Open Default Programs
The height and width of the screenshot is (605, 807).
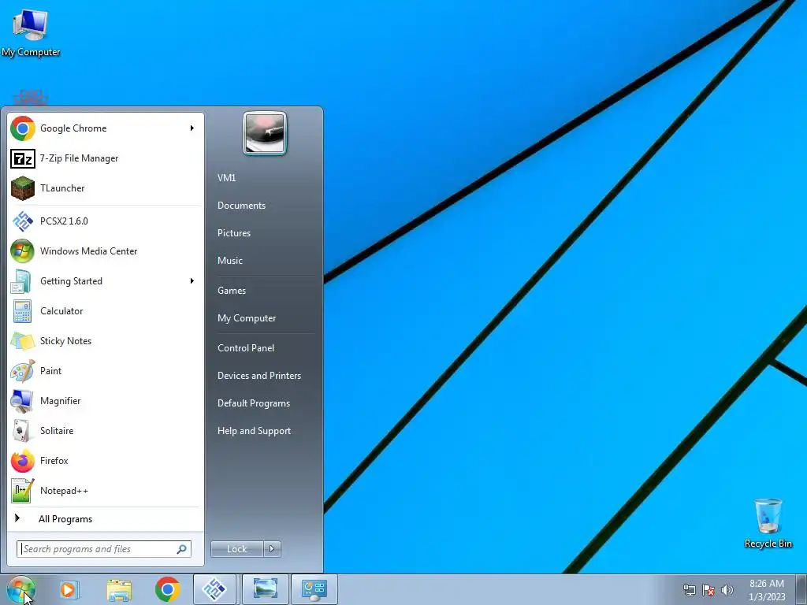254,403
